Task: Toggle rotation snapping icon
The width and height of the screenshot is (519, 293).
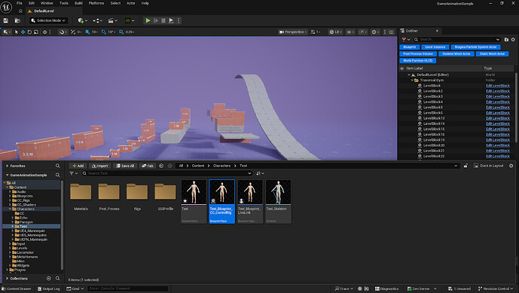Action: point(104,32)
